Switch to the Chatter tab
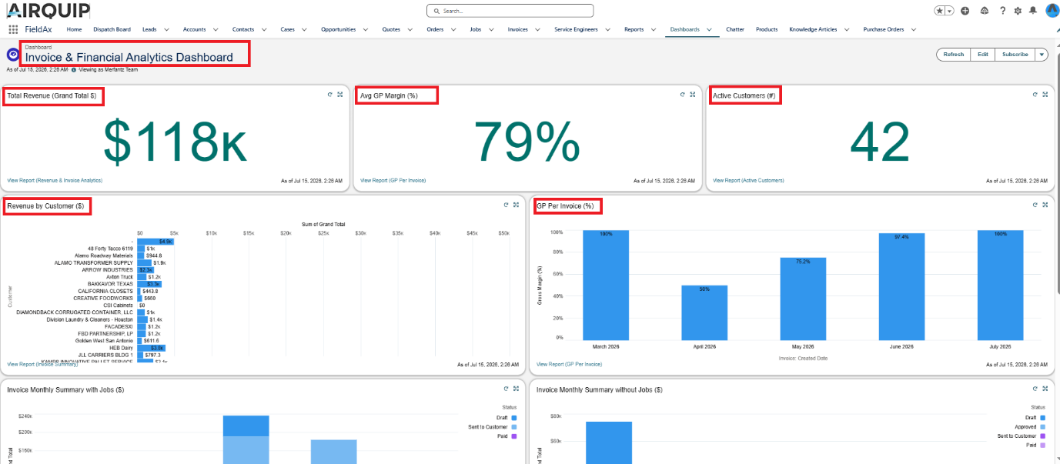The image size is (1060, 464). pos(735,29)
